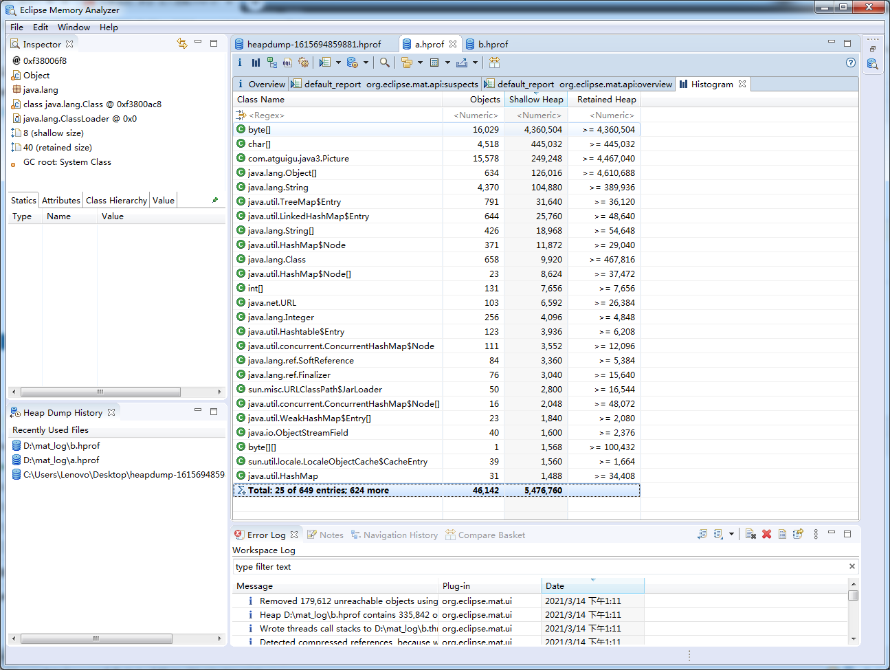Sort by Retained Heap column header
Viewport: 890px width, 670px height.
pyautogui.click(x=604, y=99)
